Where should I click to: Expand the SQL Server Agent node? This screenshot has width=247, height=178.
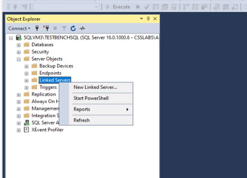tap(18, 123)
